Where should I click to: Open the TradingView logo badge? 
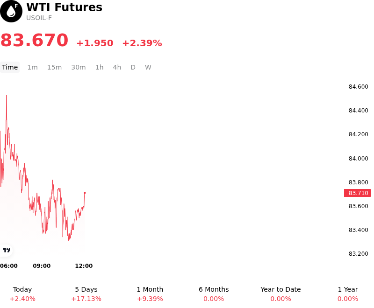click(6, 250)
